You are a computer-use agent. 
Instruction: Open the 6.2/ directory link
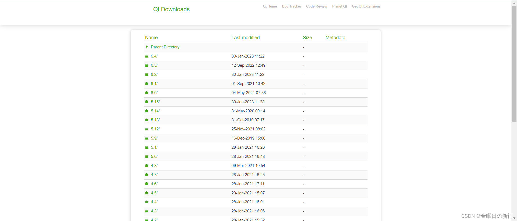click(x=154, y=74)
